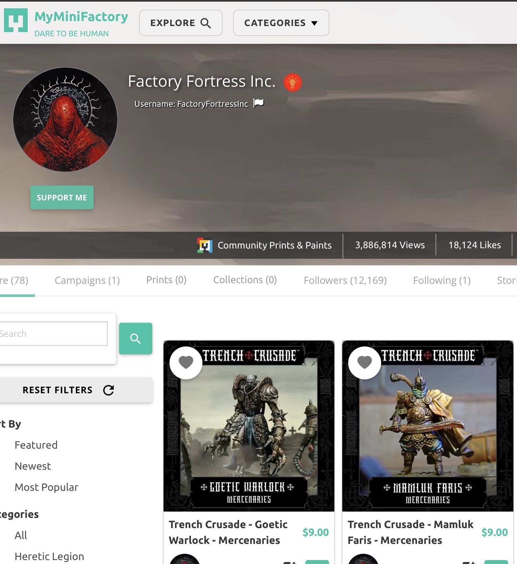Select the 18,124 Likes stat
This screenshot has width=517, height=564.
tap(474, 245)
